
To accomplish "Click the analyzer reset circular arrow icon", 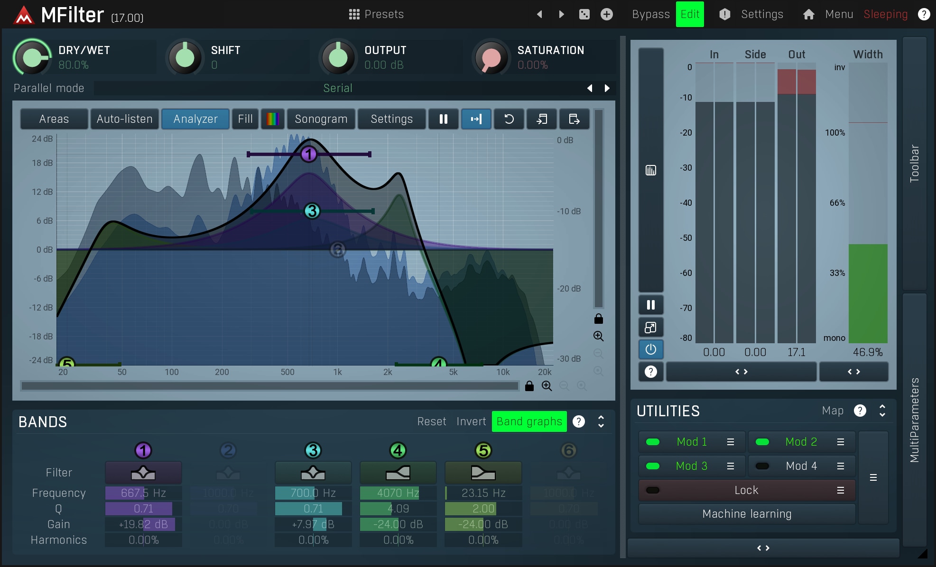I will 509,119.
